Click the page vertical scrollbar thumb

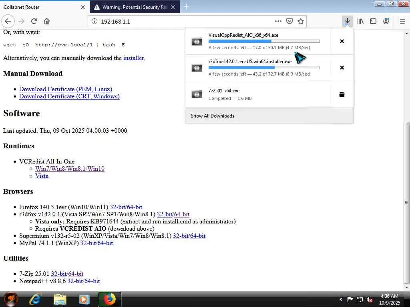click(406, 202)
